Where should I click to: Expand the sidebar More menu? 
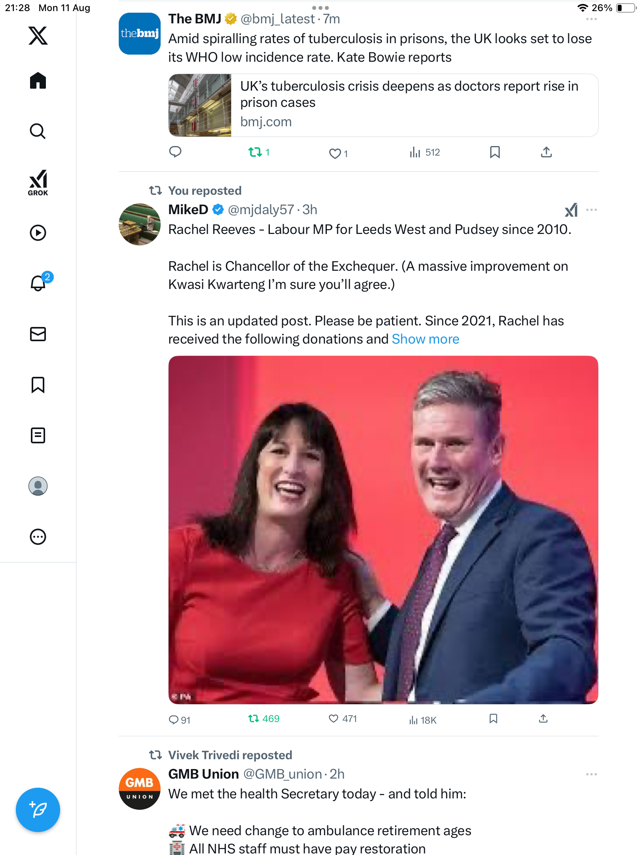tap(38, 537)
